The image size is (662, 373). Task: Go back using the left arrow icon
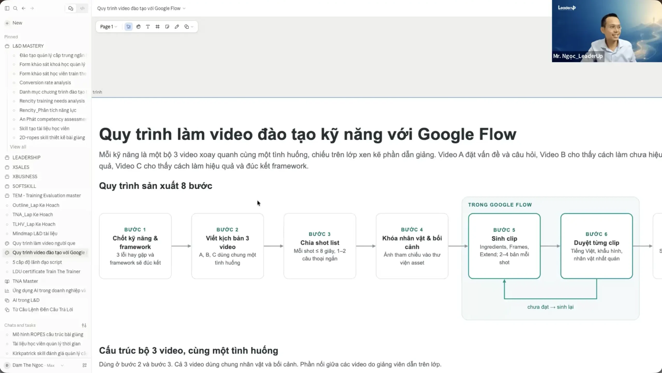[24, 8]
